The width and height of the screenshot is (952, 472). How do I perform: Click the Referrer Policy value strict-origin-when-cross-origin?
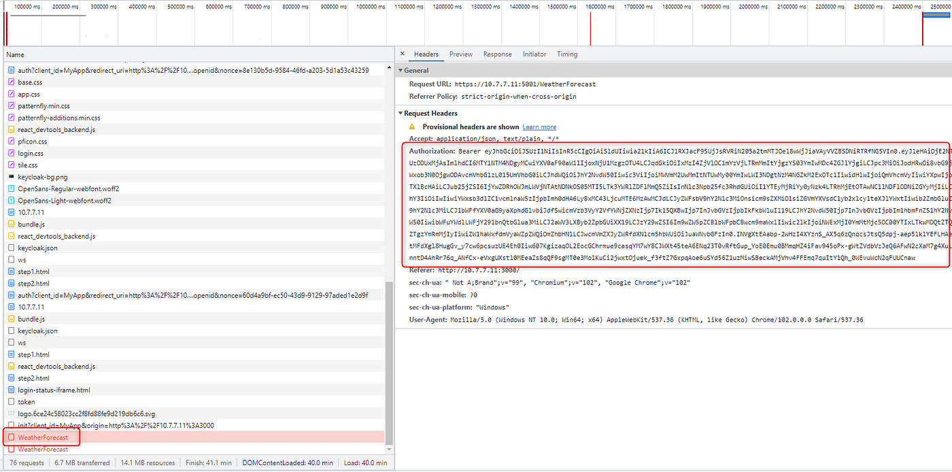coord(519,97)
